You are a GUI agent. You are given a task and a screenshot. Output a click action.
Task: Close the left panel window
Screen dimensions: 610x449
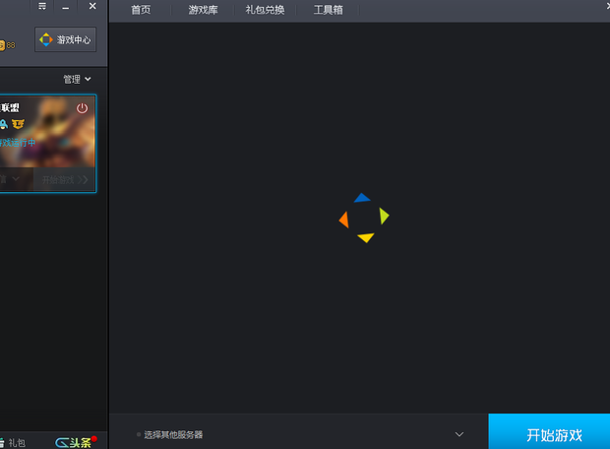point(92,6)
